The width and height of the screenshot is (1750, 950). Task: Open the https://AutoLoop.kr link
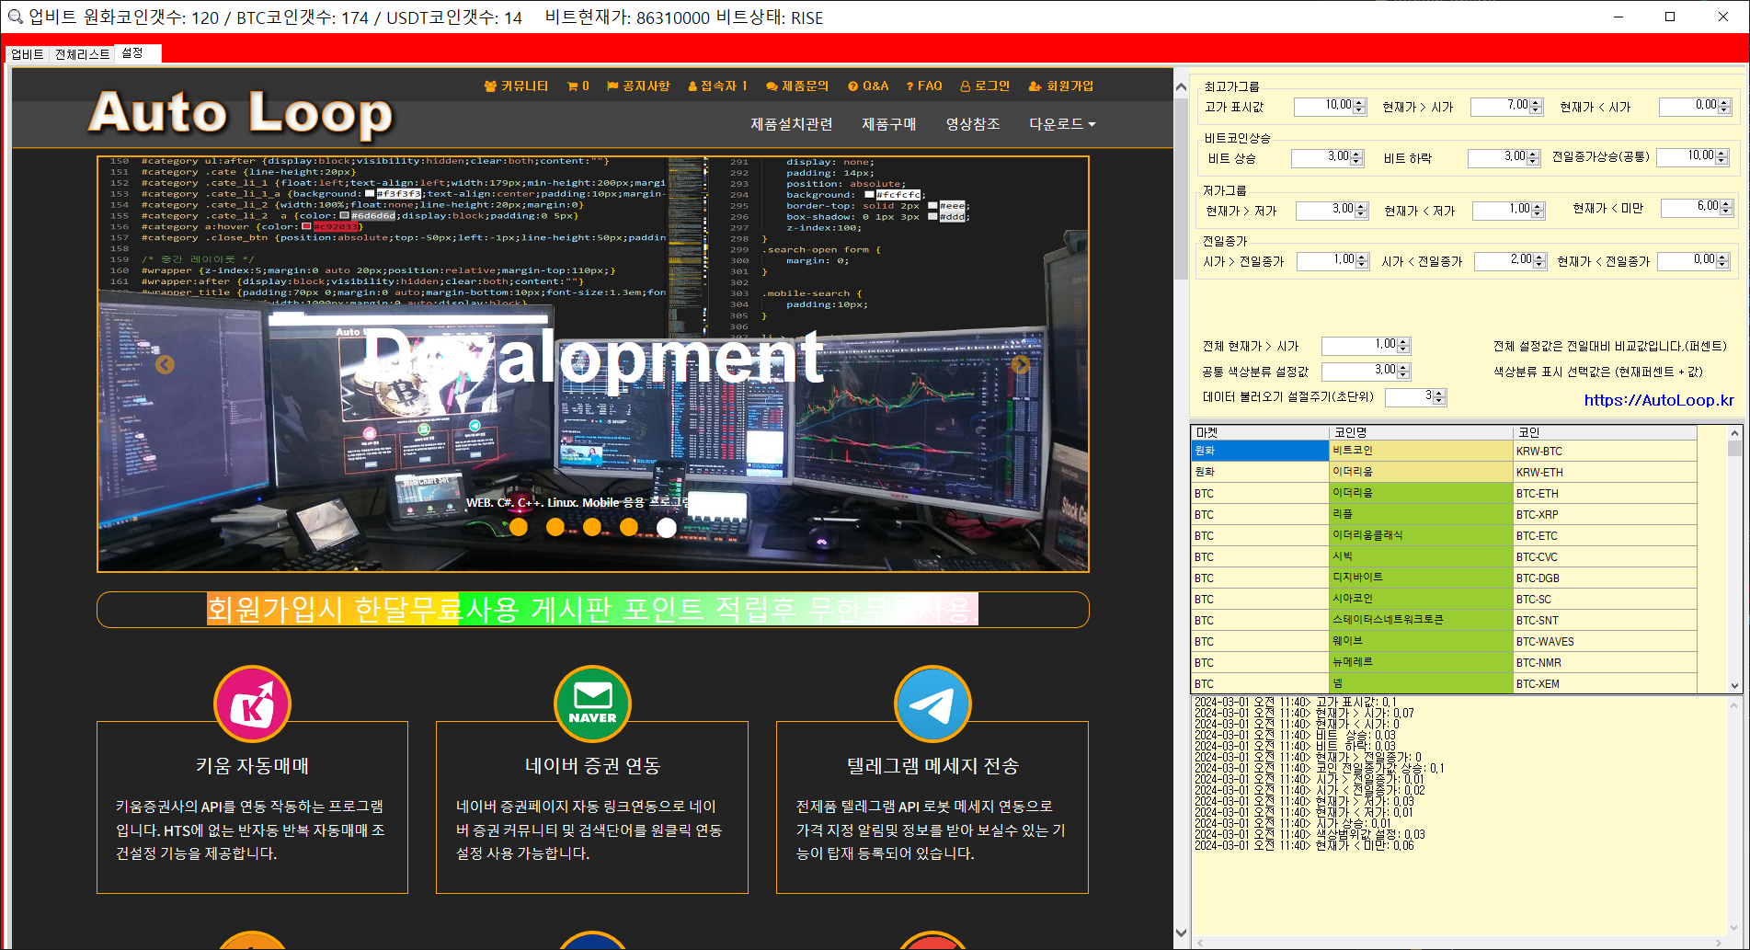pos(1659,400)
